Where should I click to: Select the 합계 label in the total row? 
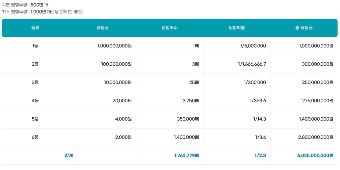tap(69, 155)
